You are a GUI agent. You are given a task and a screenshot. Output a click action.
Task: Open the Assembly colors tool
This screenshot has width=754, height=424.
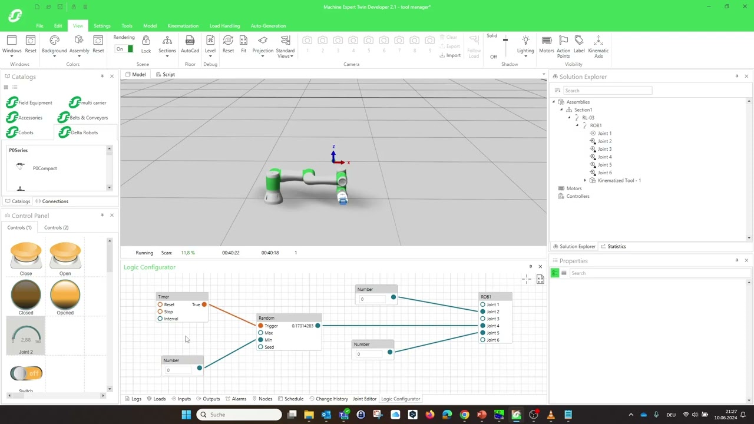click(x=79, y=44)
